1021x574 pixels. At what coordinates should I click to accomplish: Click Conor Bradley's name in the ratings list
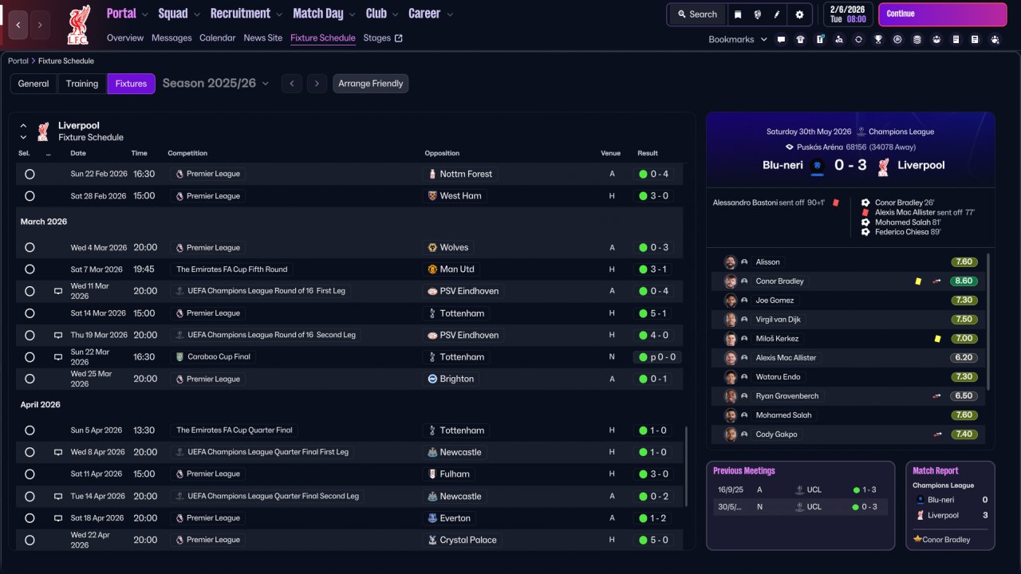[x=780, y=281]
